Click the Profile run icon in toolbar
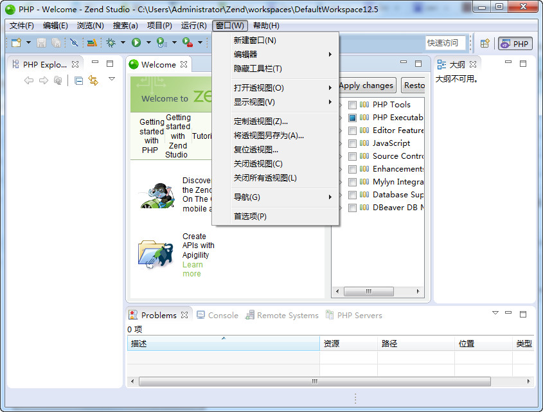 162,42
